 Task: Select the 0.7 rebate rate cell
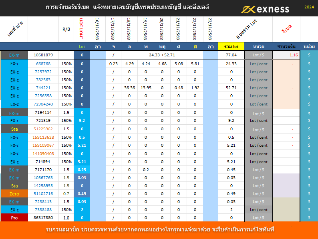tap(66, 194)
